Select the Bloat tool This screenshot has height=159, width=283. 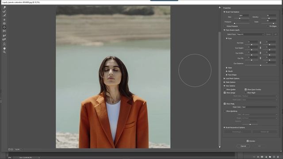pos(4,27)
